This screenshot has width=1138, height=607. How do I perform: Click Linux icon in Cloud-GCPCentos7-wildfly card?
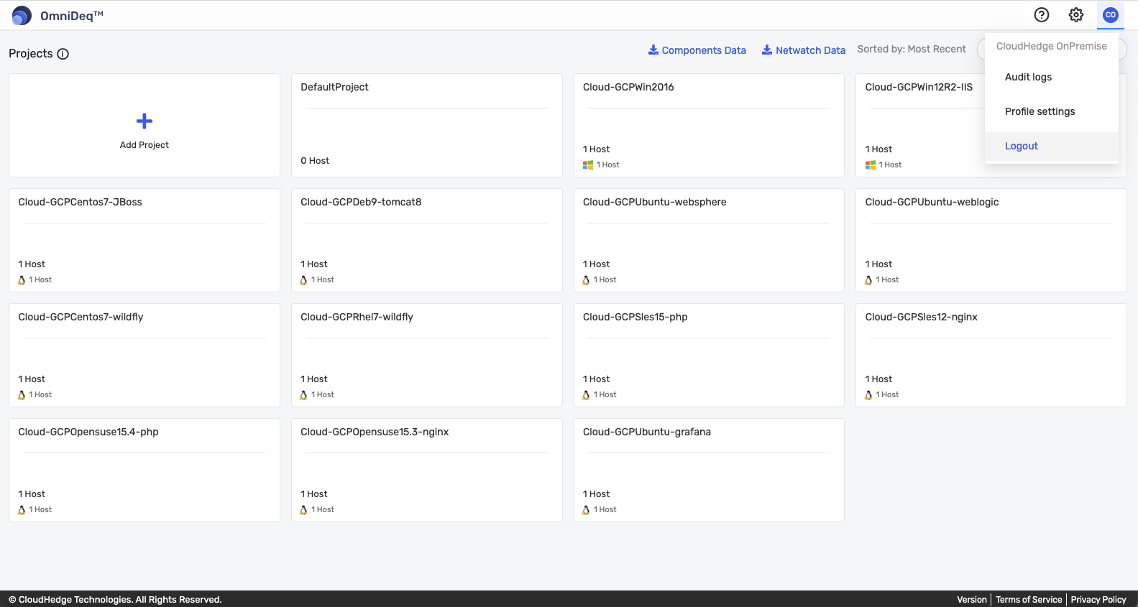point(22,395)
